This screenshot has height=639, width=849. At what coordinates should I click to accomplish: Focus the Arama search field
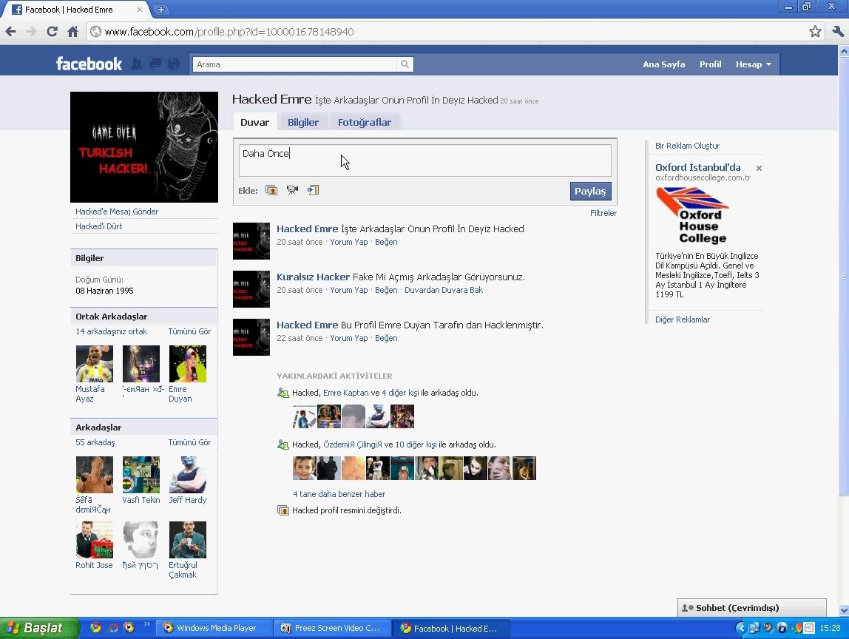[x=295, y=64]
